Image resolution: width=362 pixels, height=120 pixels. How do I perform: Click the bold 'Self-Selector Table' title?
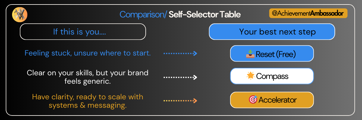tap(205, 14)
